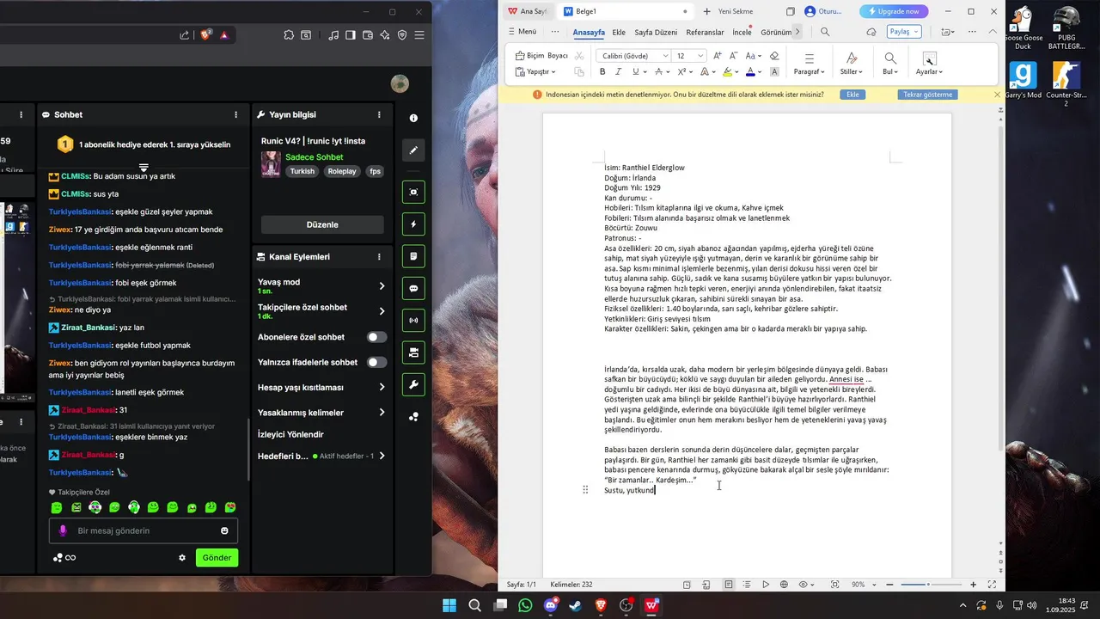Toggle Abonelere özel sohbet switch
1100x619 pixels.
tap(376, 337)
